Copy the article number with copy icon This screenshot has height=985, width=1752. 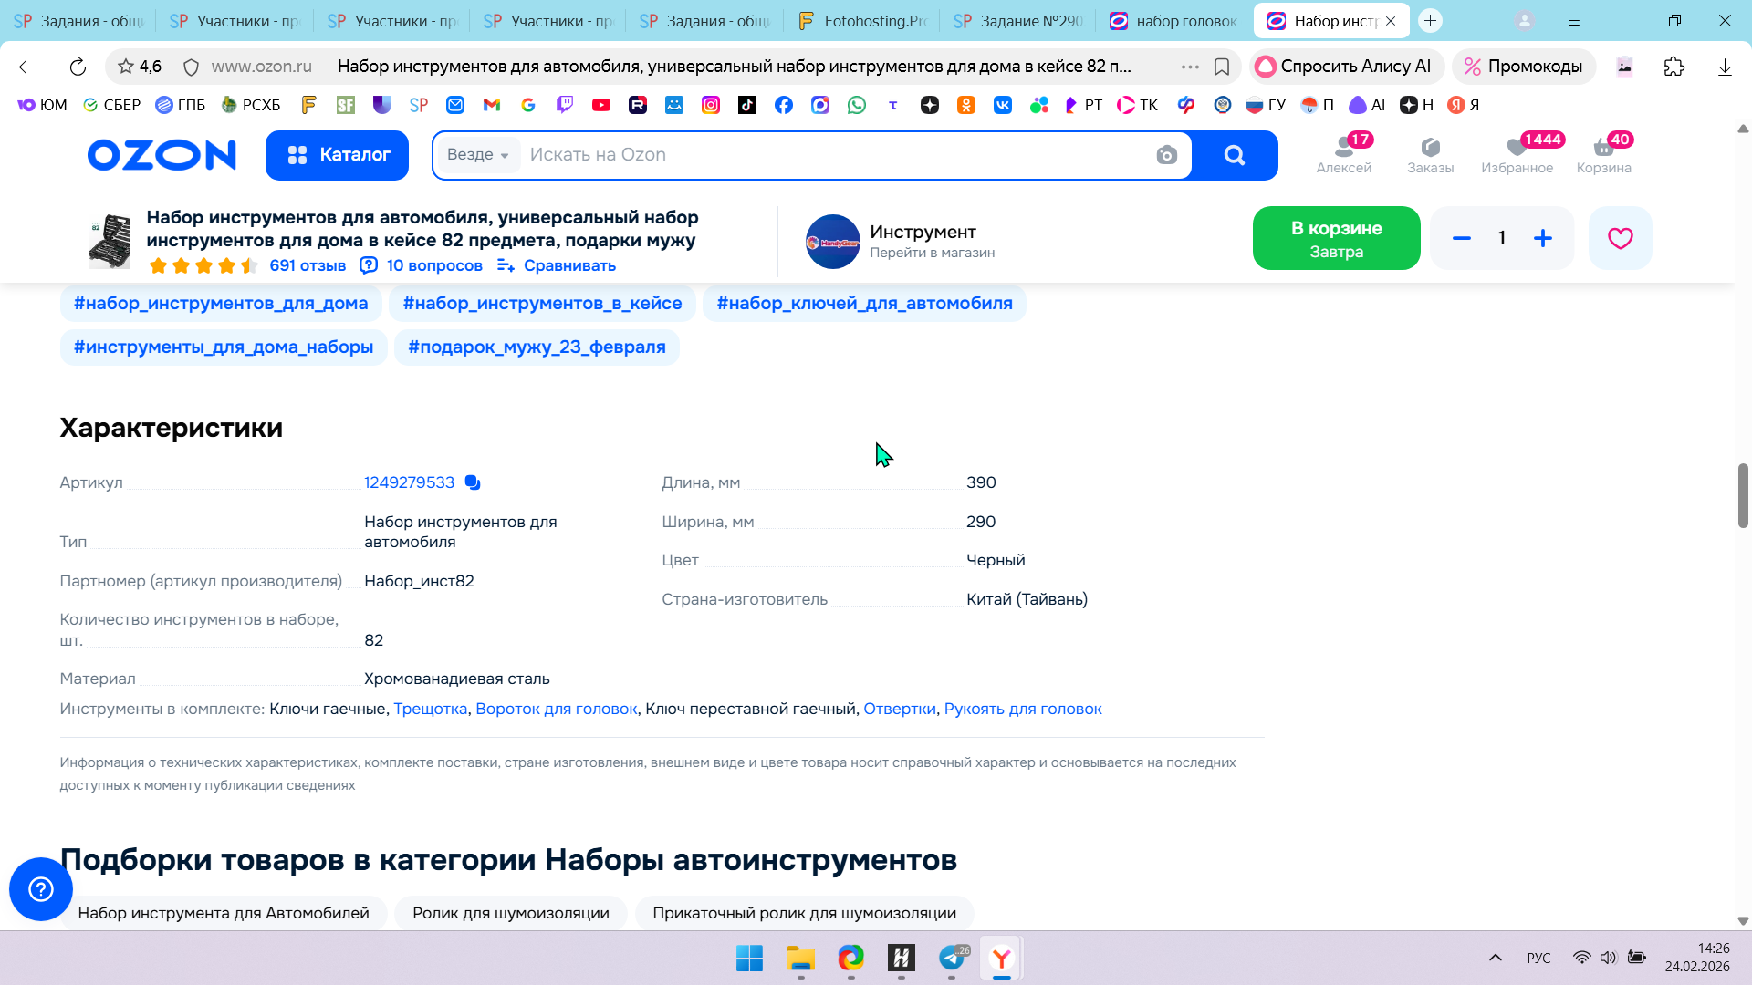tap(472, 482)
